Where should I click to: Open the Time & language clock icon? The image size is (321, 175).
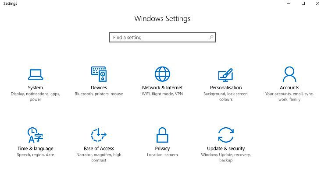click(x=36, y=135)
